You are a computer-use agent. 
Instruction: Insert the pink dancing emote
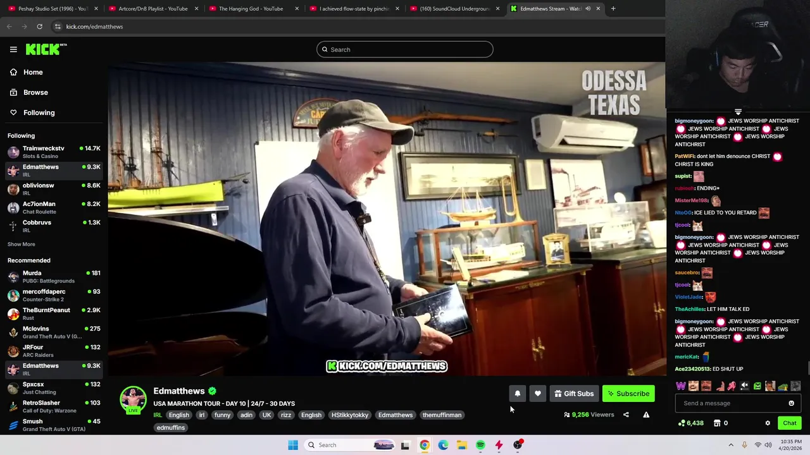732,386
